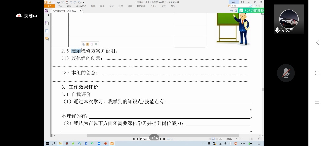
Task: Click the PDF万能转换 button
Action: click(251, 10)
